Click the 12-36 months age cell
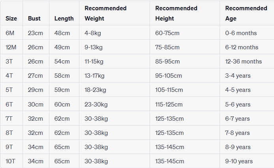This screenshot has height=168, width=274. pos(244,62)
